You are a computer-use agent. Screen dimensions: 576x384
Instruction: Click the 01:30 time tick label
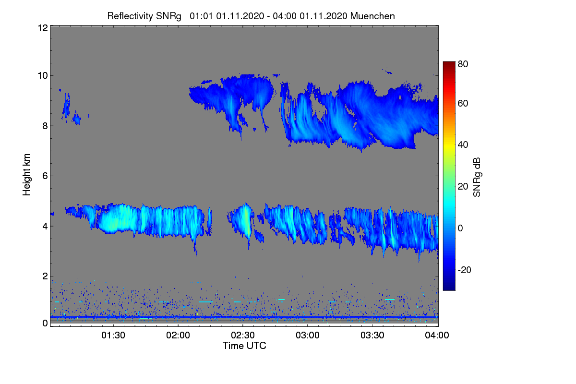pos(113,336)
